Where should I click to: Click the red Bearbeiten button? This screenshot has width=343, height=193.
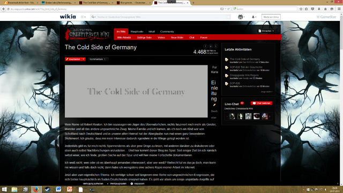tap(73, 59)
